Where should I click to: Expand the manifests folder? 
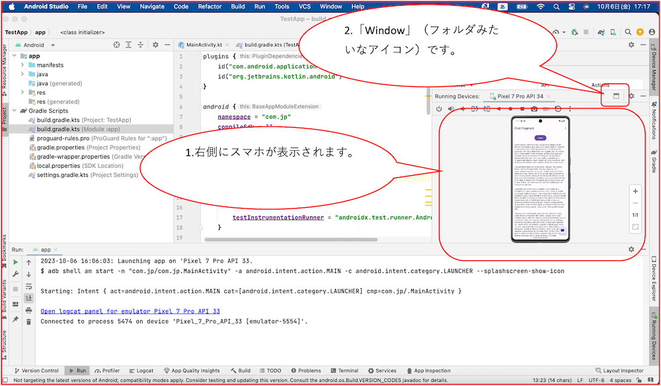[22, 65]
